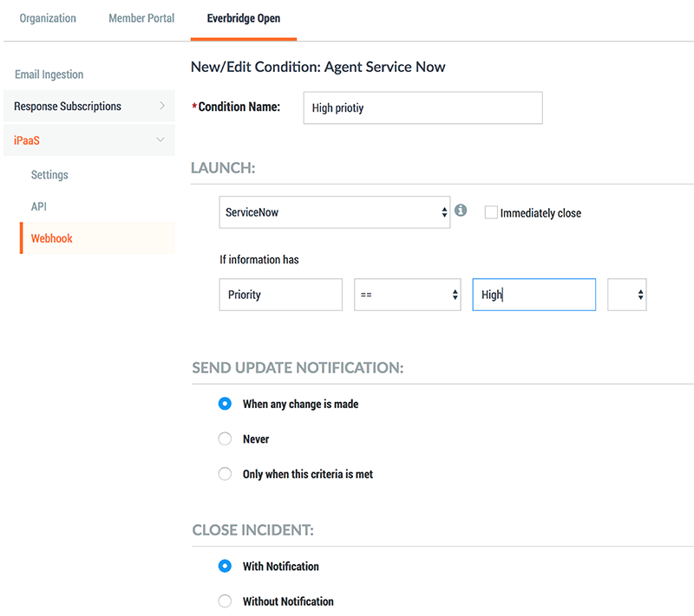
Task: Select the Never radio option
Action: tap(225, 438)
